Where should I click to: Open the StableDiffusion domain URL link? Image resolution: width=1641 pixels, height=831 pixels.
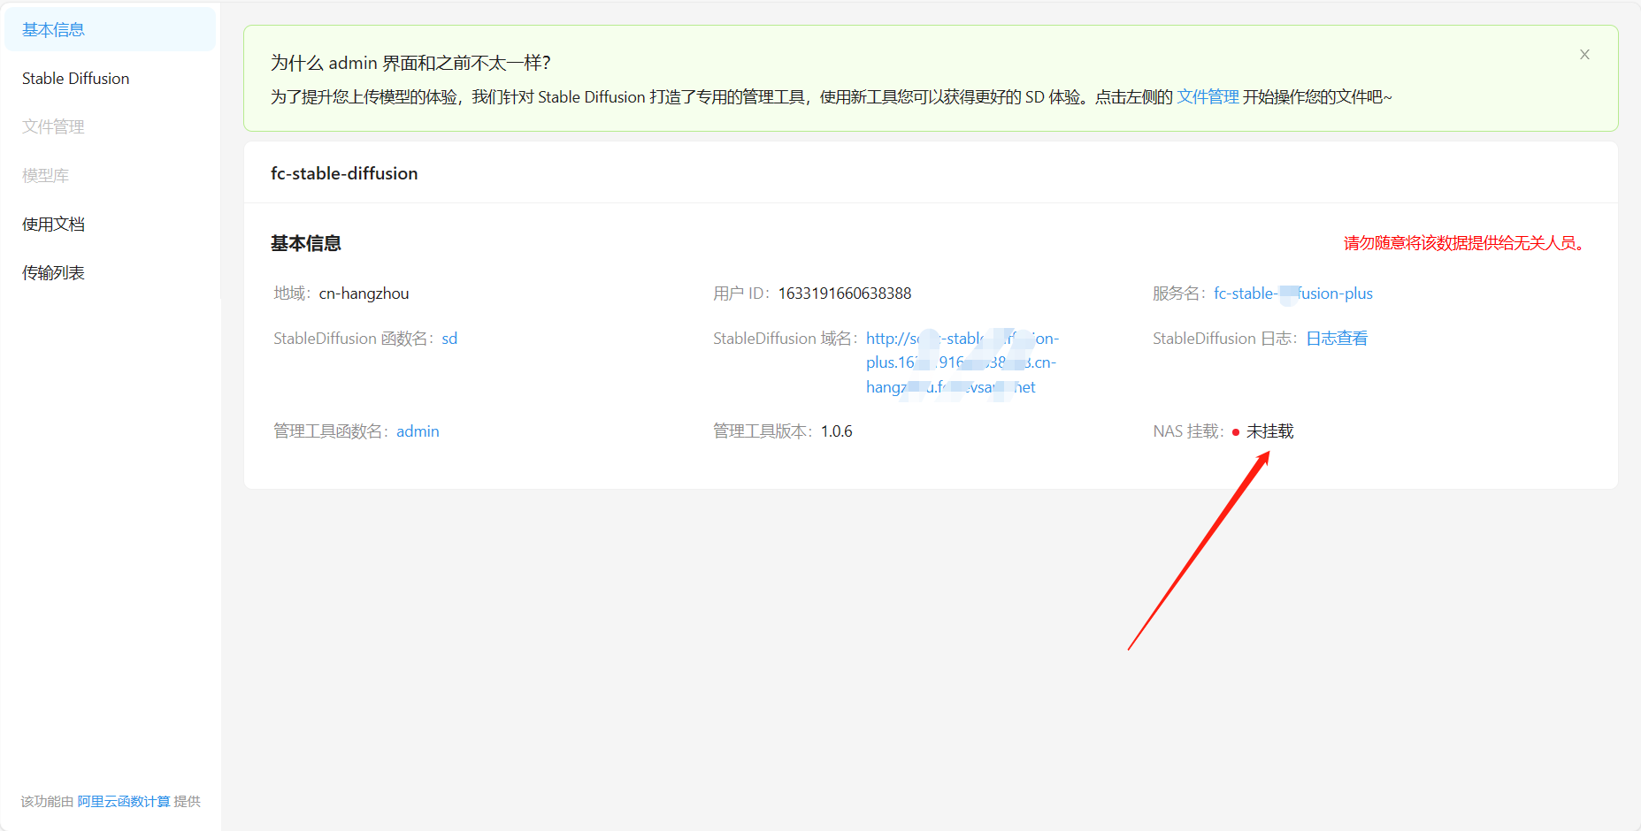962,362
